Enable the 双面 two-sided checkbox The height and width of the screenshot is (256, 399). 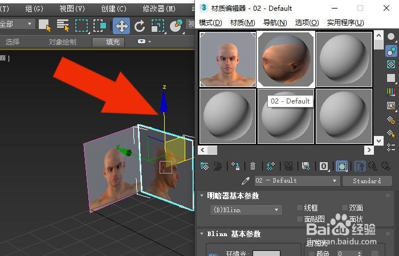click(x=345, y=208)
